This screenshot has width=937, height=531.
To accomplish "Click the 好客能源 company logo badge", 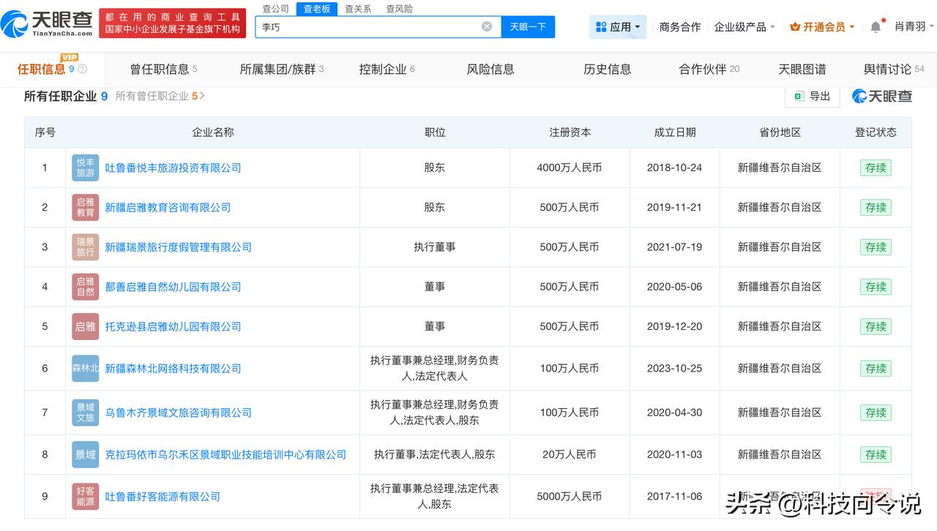I will [x=85, y=497].
